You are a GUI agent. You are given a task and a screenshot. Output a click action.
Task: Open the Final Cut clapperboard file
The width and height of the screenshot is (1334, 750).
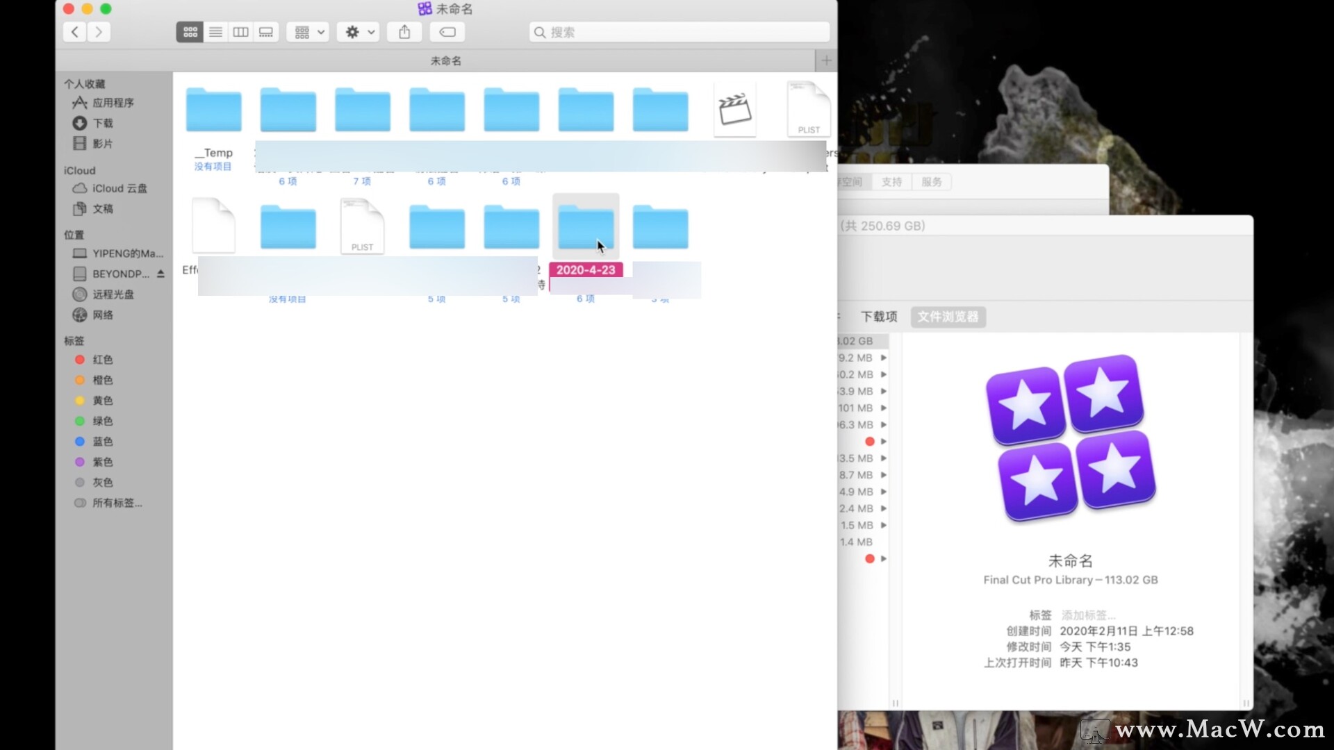pyautogui.click(x=734, y=110)
